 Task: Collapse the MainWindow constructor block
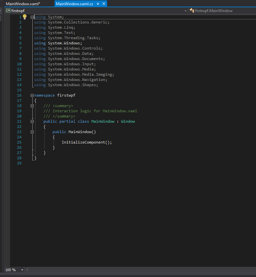pos(32,132)
